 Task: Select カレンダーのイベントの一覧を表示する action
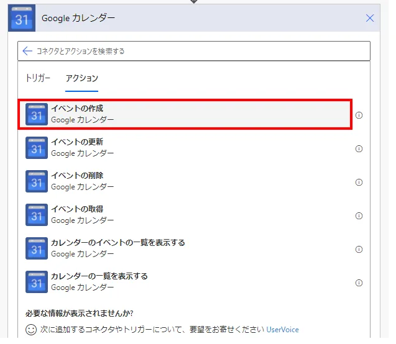(185, 248)
